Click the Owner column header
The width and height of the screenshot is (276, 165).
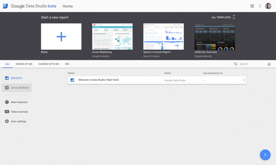pyautogui.click(x=168, y=73)
